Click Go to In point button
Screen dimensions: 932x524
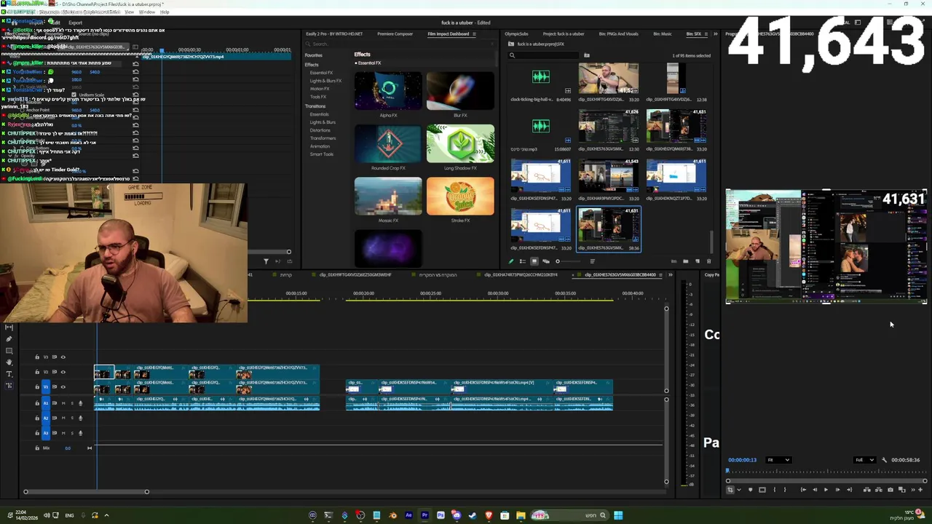tap(803, 490)
